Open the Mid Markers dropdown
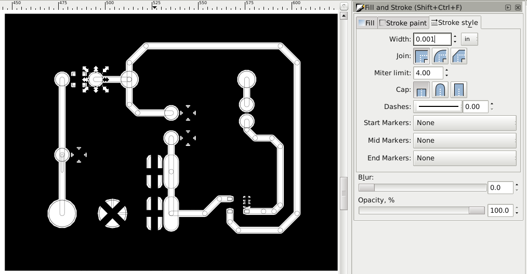 pyautogui.click(x=465, y=141)
